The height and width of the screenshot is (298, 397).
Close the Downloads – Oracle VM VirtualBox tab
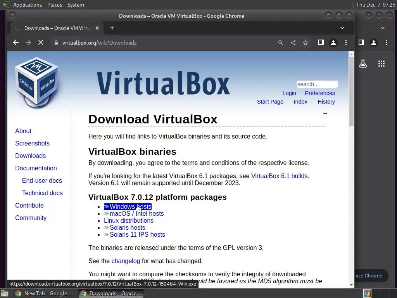(97, 28)
